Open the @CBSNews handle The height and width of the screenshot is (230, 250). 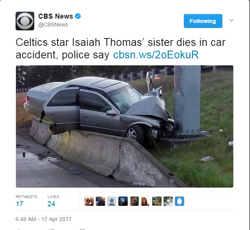(53, 25)
